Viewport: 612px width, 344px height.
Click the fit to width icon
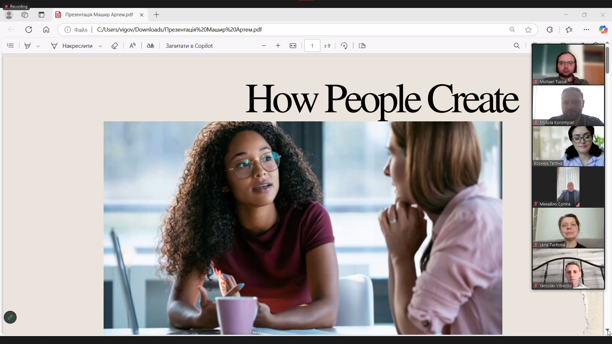[x=293, y=46]
